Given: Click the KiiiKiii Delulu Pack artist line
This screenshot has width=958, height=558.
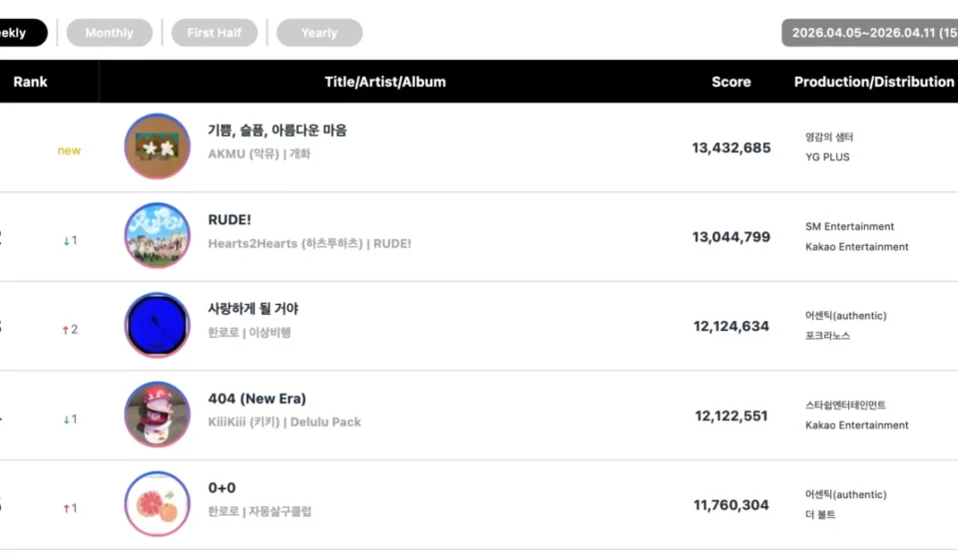Looking at the screenshot, I should point(284,422).
